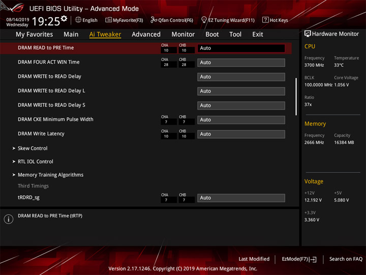Open the time settings gear icon
Screen dimensions: 366x275
tap(64, 18)
